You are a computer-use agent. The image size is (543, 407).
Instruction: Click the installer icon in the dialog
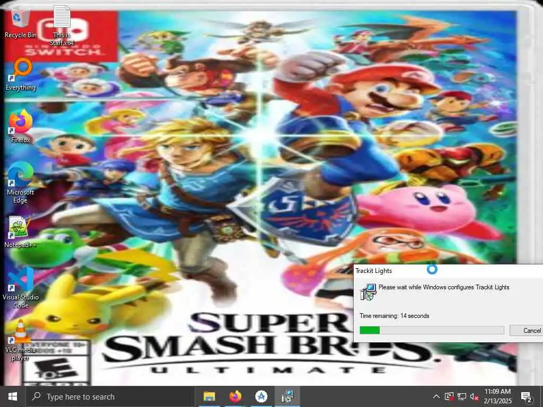coord(368,292)
